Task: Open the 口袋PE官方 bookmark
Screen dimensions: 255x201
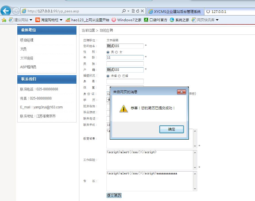Action: tap(156, 20)
